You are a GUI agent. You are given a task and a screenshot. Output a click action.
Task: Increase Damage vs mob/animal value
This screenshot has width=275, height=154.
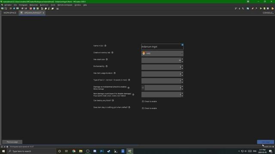pos(182,86)
